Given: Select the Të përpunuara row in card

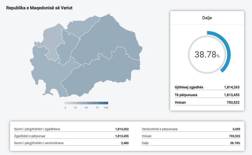Looking at the screenshot, I should point(207,95).
